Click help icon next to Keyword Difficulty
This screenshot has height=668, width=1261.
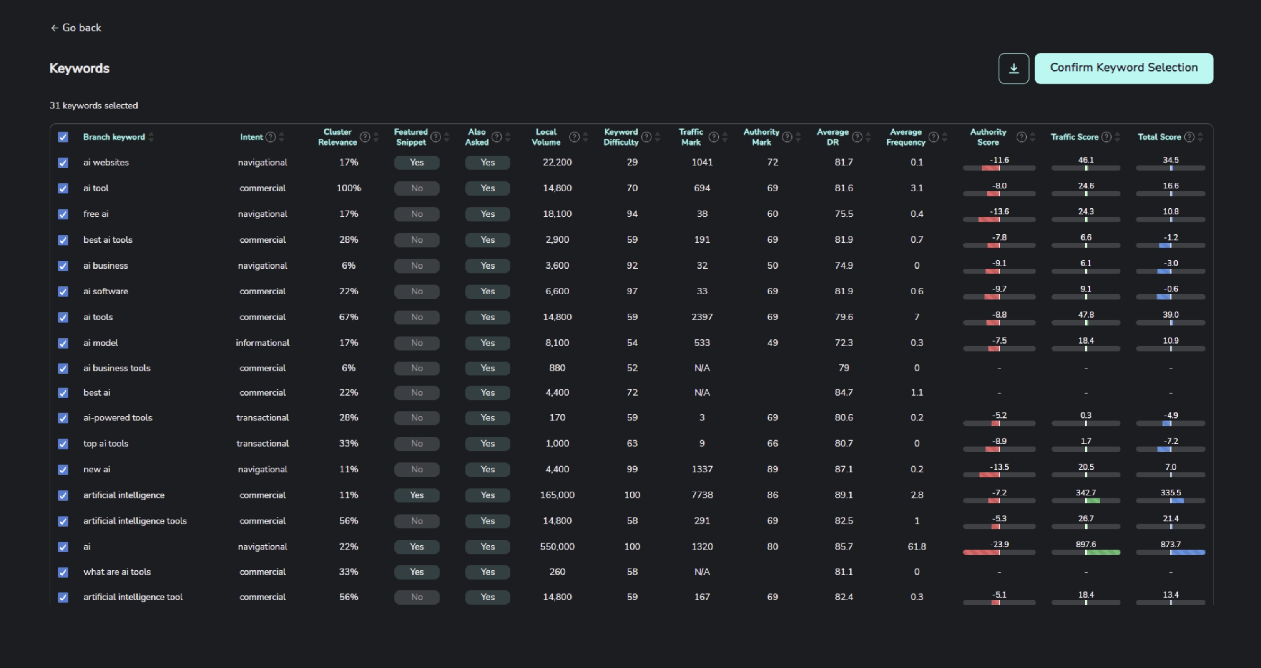pyautogui.click(x=646, y=137)
